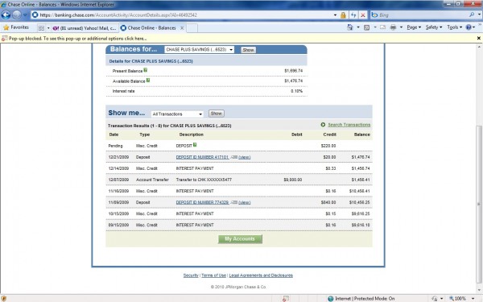Close the pop-up blocked information bar

[479, 38]
